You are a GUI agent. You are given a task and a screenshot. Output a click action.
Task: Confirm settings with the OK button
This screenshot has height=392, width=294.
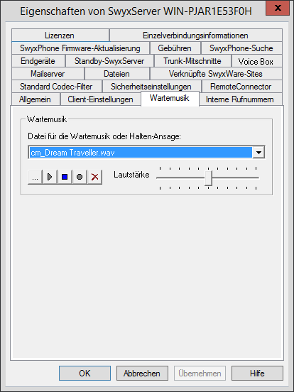tap(85, 374)
